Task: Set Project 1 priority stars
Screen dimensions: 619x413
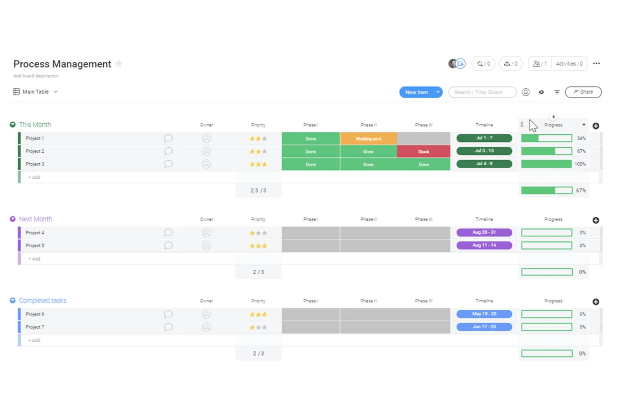Action: 258,139
